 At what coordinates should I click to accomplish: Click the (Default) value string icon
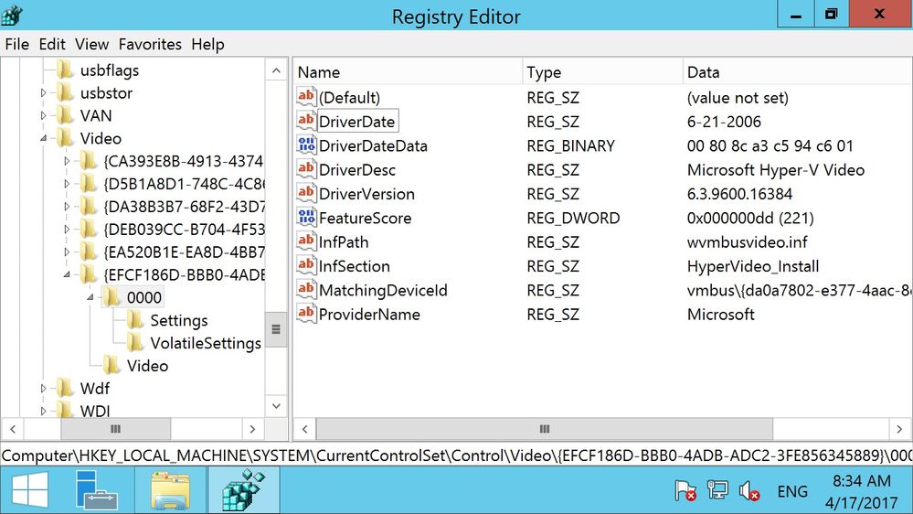(x=306, y=97)
